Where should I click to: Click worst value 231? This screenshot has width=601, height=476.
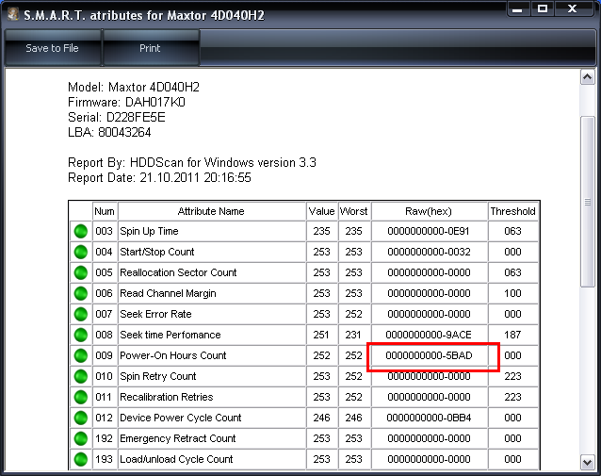click(353, 335)
